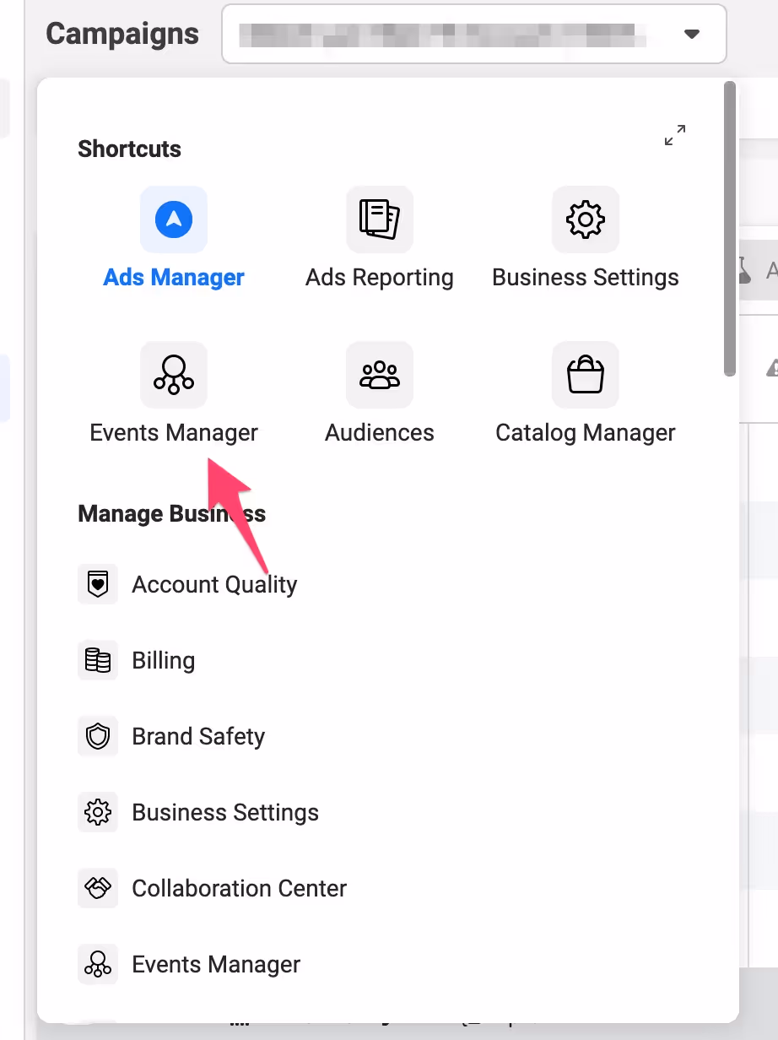Open Events Manager in Manage Business list
The image size is (778, 1040).
216,964
